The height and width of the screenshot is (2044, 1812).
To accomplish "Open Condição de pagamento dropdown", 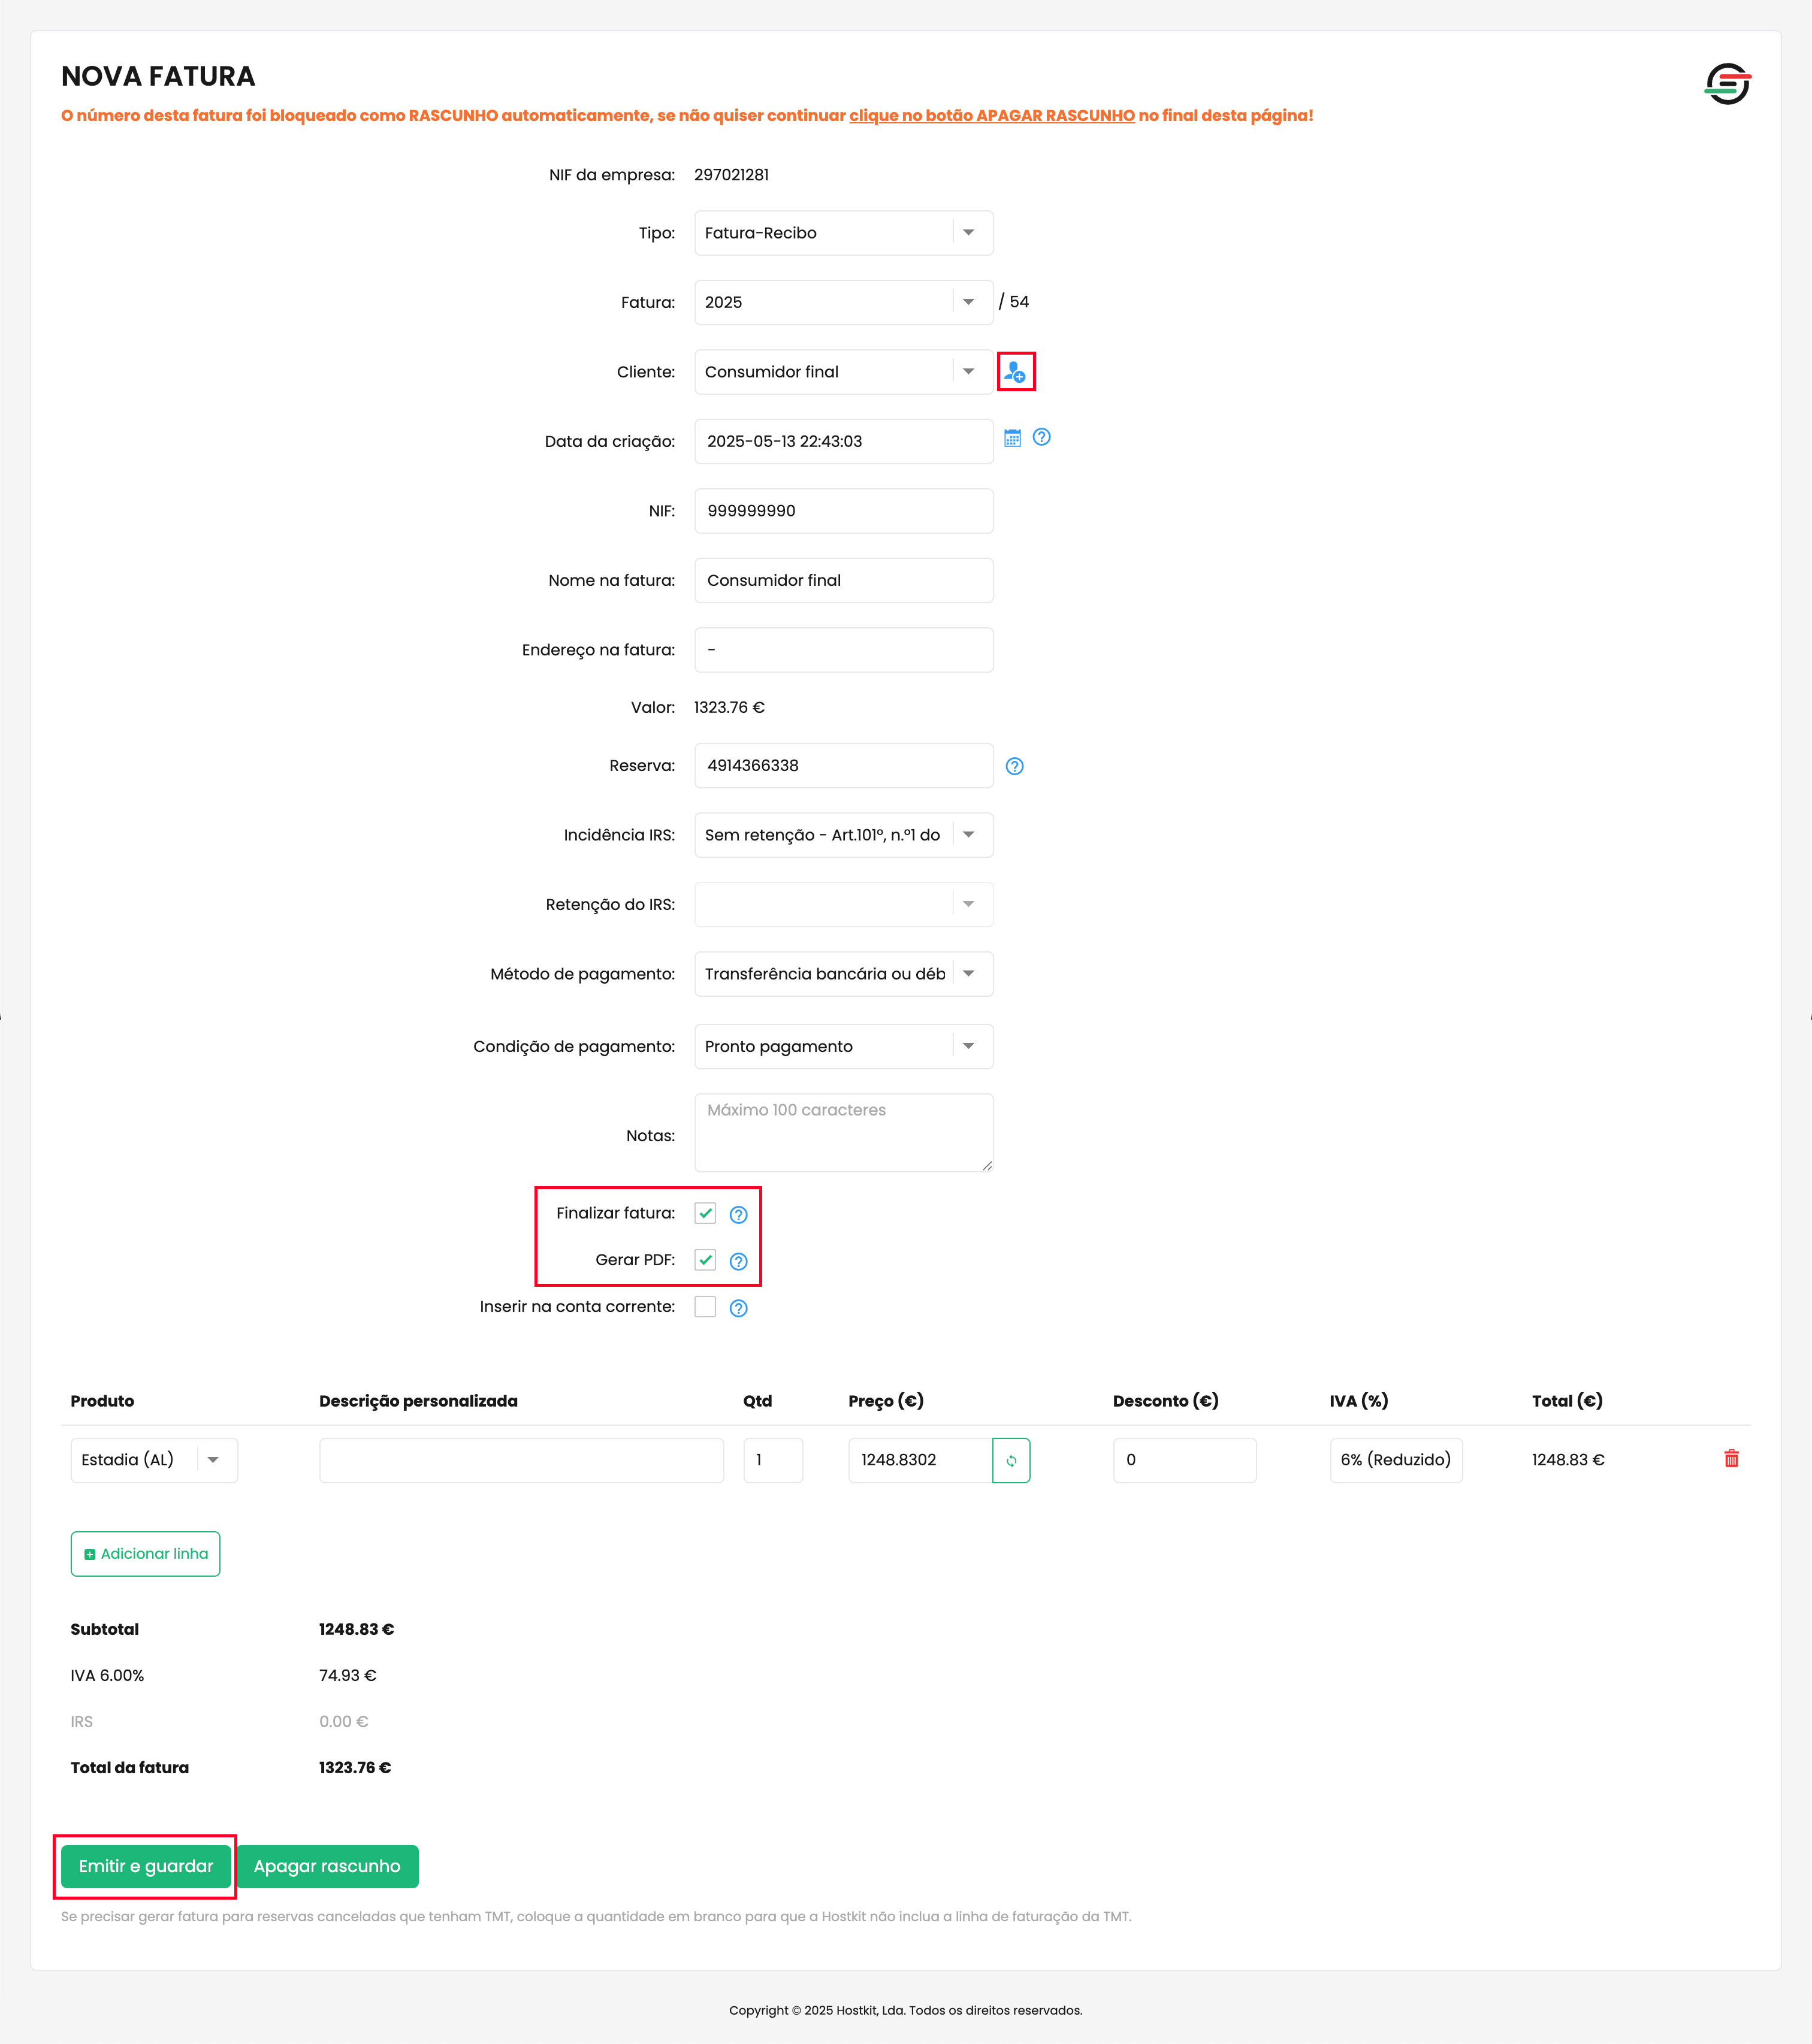I will (x=843, y=1046).
